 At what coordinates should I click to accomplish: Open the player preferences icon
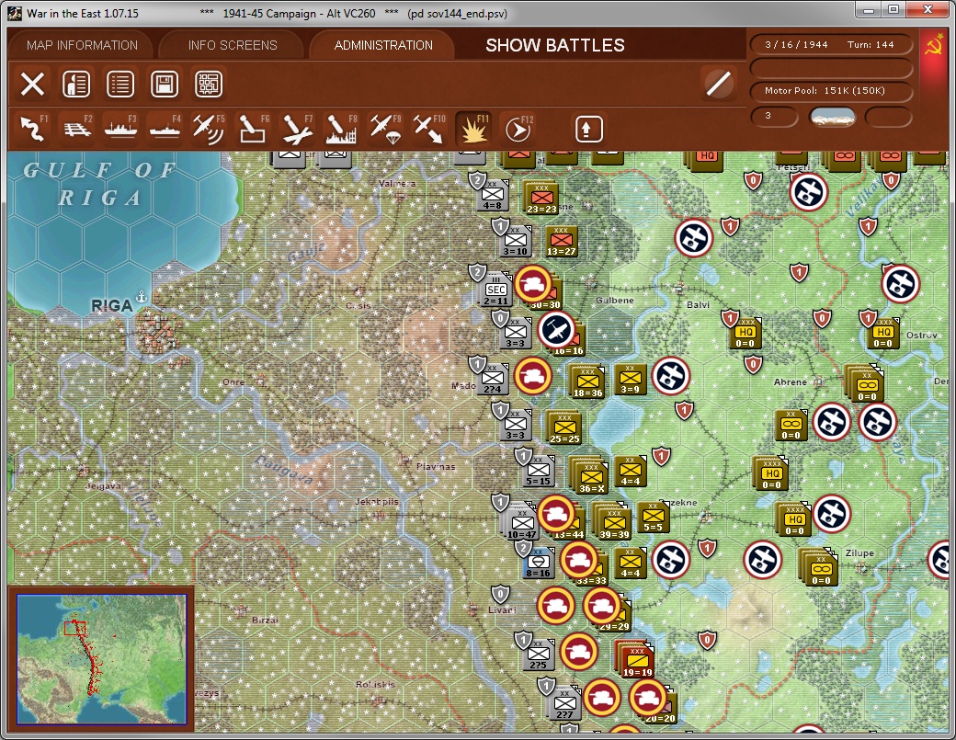click(76, 85)
